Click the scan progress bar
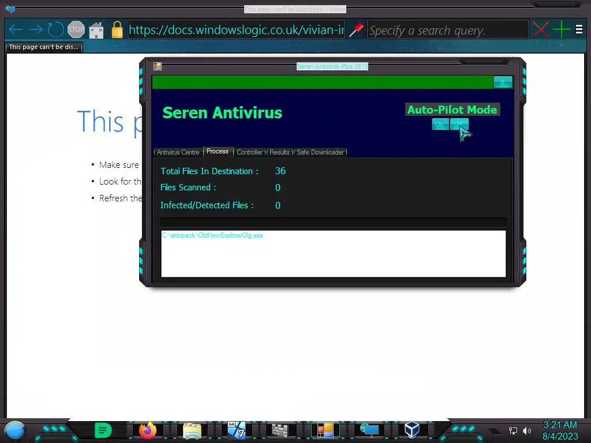 click(x=333, y=222)
